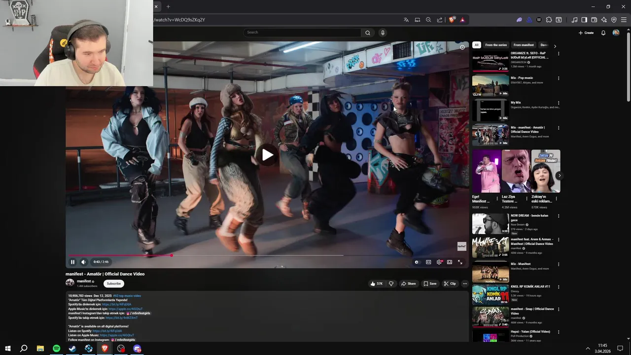
Task: Select the All filter chip
Action: (x=477, y=45)
